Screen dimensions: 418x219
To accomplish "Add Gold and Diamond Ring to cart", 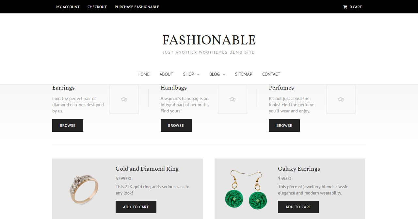I will coord(136,207).
